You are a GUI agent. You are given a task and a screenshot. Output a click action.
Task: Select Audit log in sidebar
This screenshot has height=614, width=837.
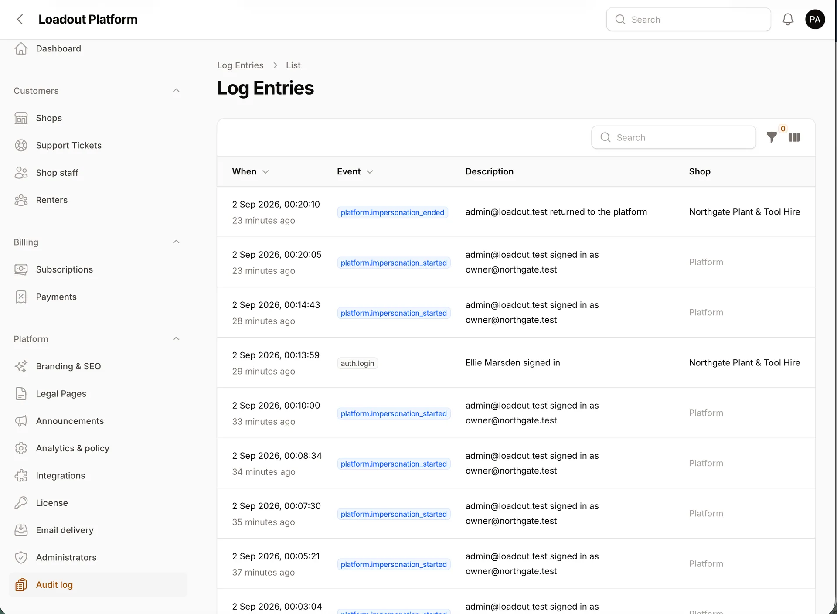tap(98, 585)
